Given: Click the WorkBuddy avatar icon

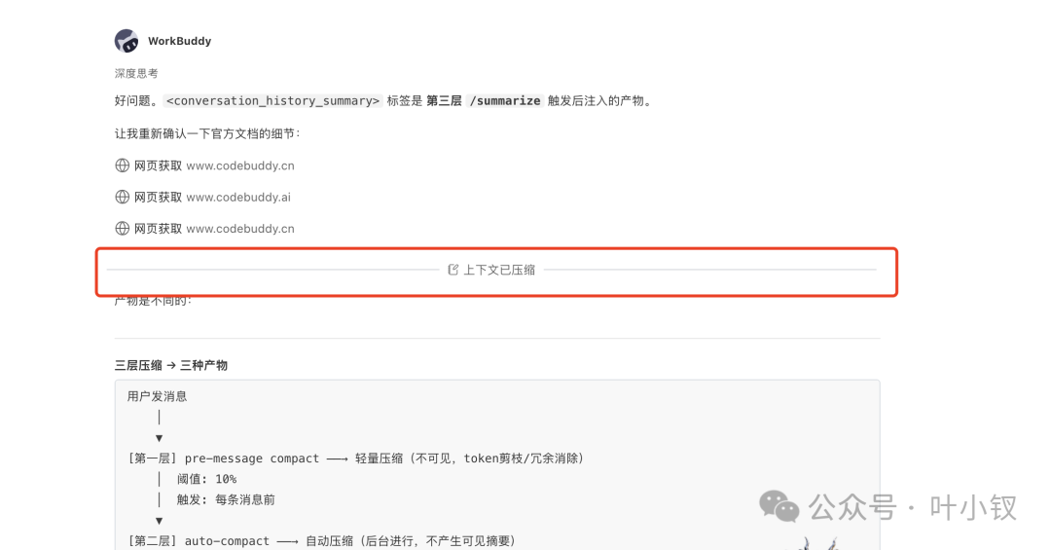Looking at the screenshot, I should pos(127,41).
